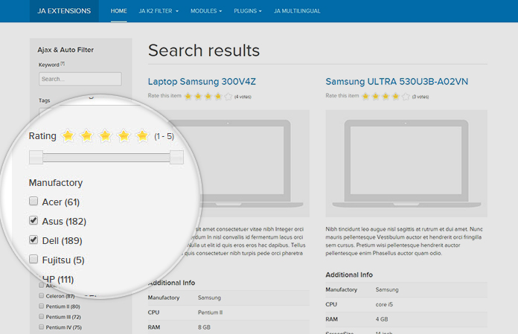This screenshot has width=518, height=334.
Task: Uncheck the Dell (189) checkbox
Action: pos(33,240)
